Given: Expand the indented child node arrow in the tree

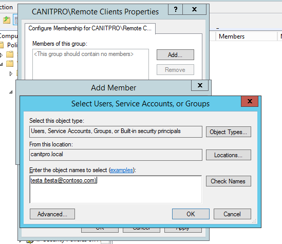Looking at the screenshot, I should [11, 73].
